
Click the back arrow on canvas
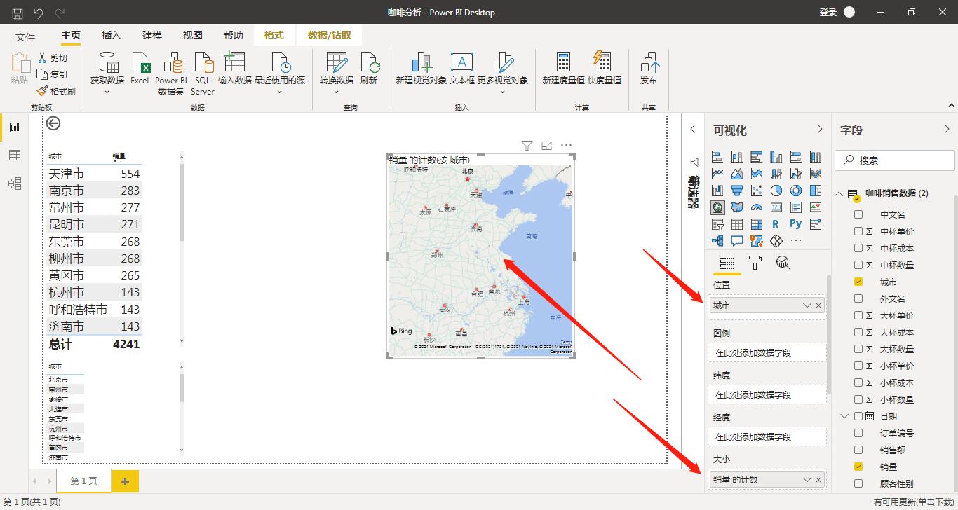coord(53,123)
